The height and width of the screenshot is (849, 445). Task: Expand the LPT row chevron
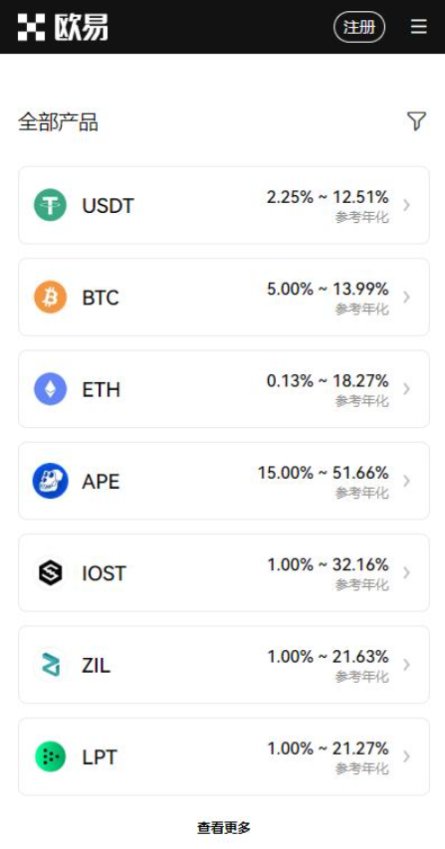pos(406,756)
